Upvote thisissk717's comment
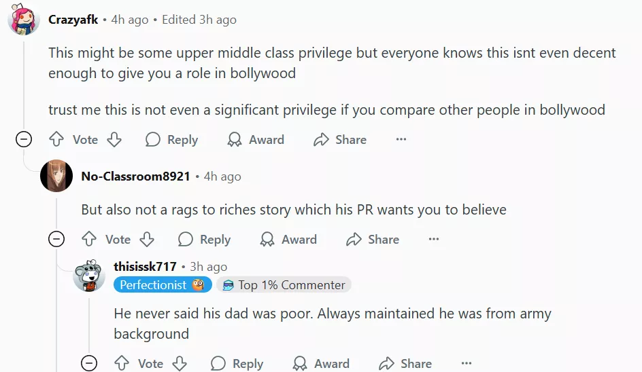Image resolution: width=642 pixels, height=372 pixels. pyautogui.click(x=122, y=364)
